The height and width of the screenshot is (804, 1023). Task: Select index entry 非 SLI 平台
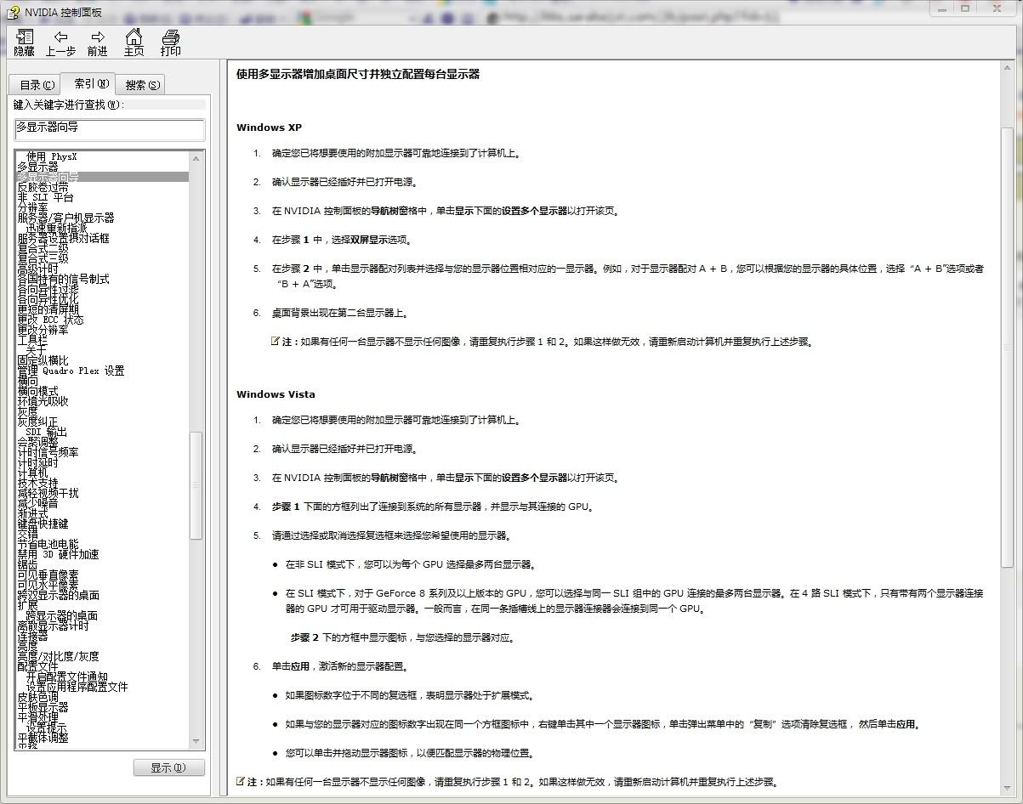click(x=45, y=198)
